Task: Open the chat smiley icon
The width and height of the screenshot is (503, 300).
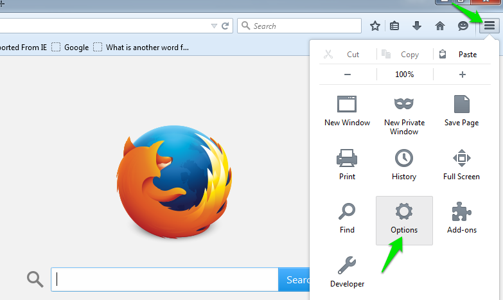Action: tap(463, 26)
